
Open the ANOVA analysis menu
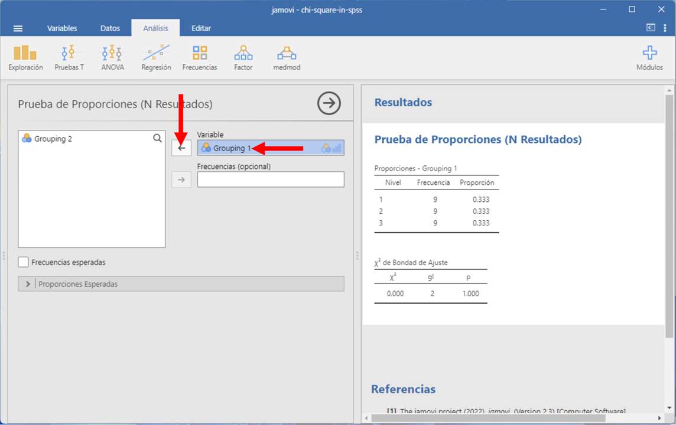click(x=112, y=58)
